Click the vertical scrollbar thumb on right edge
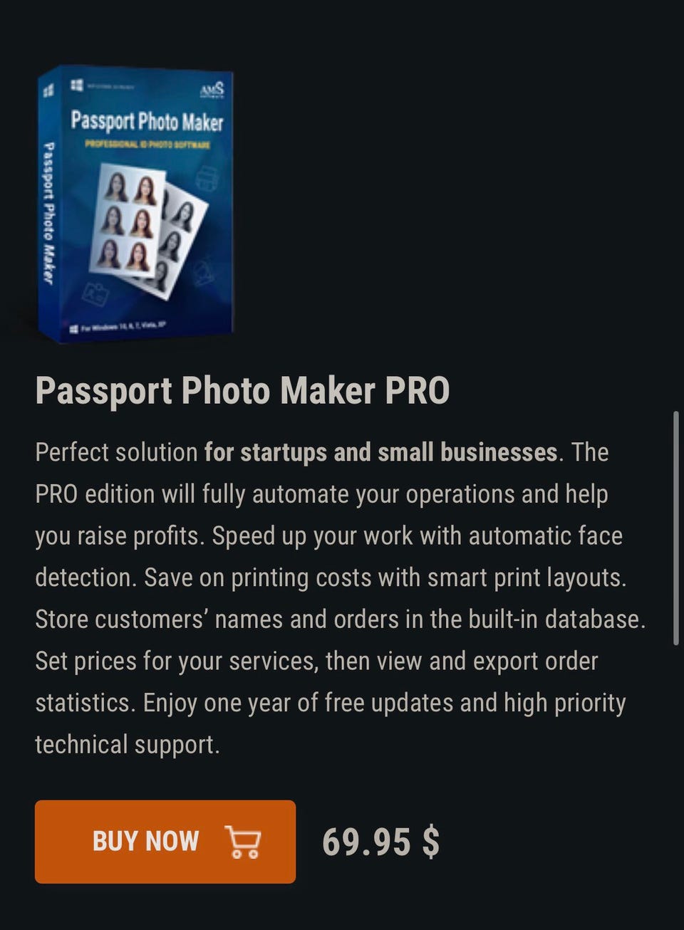Screen dimensions: 684x930 pos(676,528)
